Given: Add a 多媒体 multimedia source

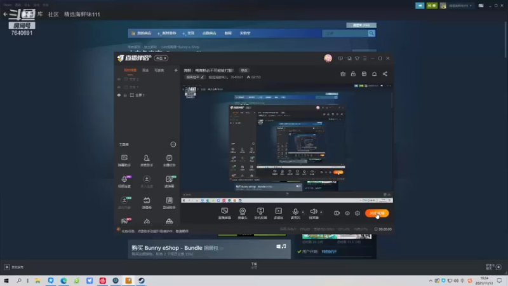Looking at the screenshot, I should (278, 214).
